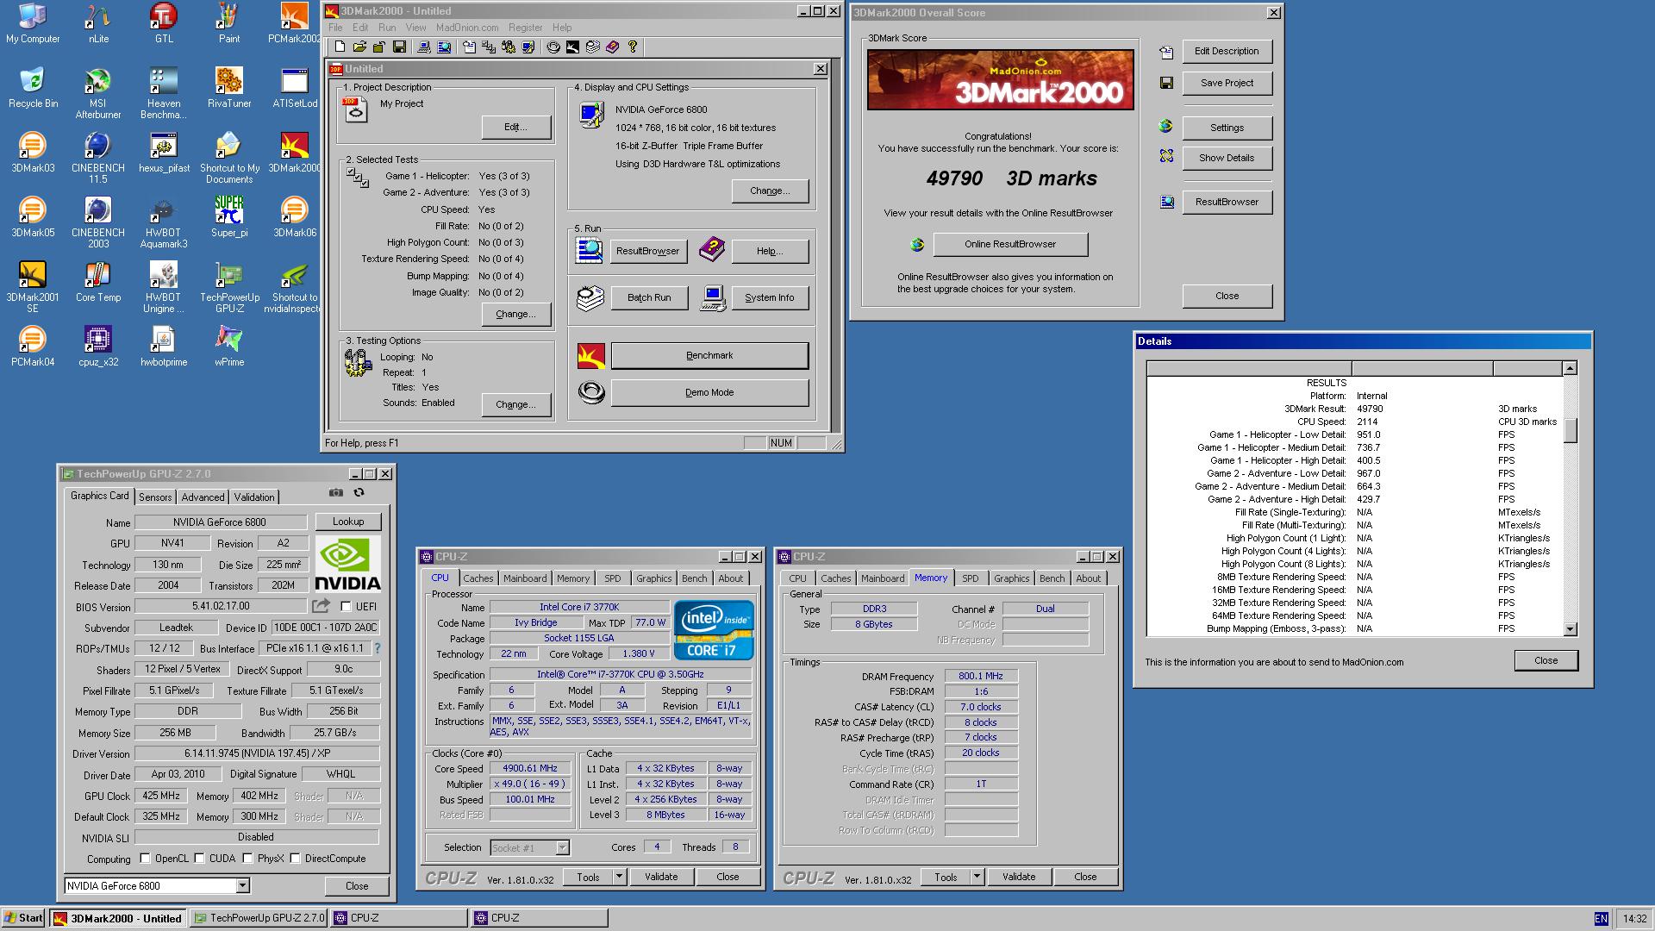Image resolution: width=1655 pixels, height=931 pixels.
Task: Click the Batch Run button
Action: click(x=649, y=297)
